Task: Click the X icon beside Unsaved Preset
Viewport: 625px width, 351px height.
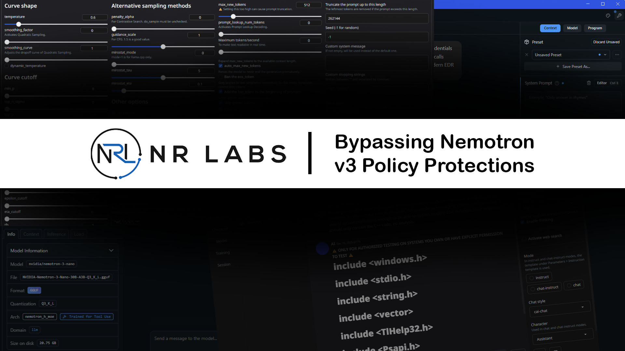Action: [527, 55]
